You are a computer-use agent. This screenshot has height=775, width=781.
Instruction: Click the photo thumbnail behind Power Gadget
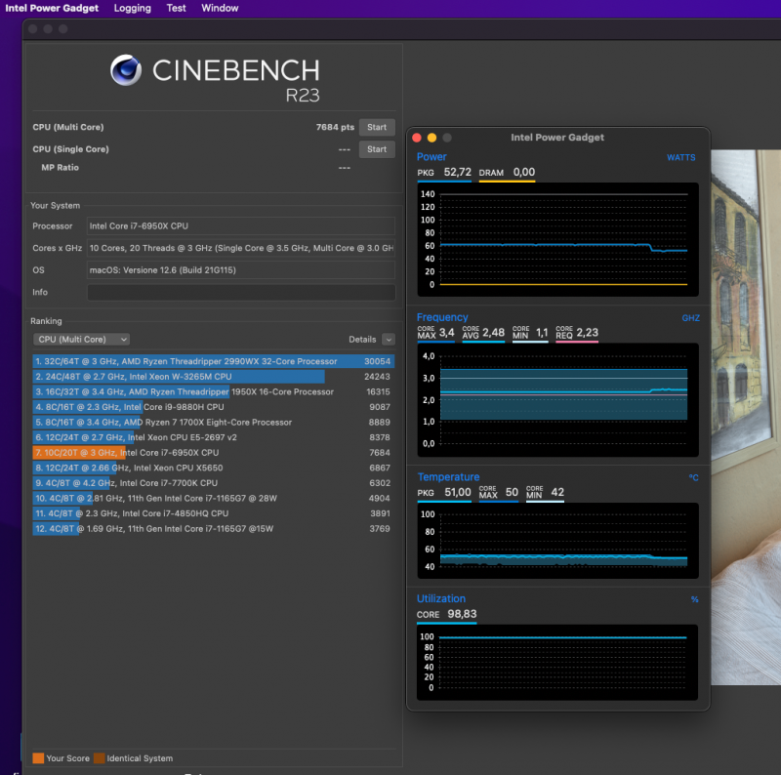(x=746, y=418)
